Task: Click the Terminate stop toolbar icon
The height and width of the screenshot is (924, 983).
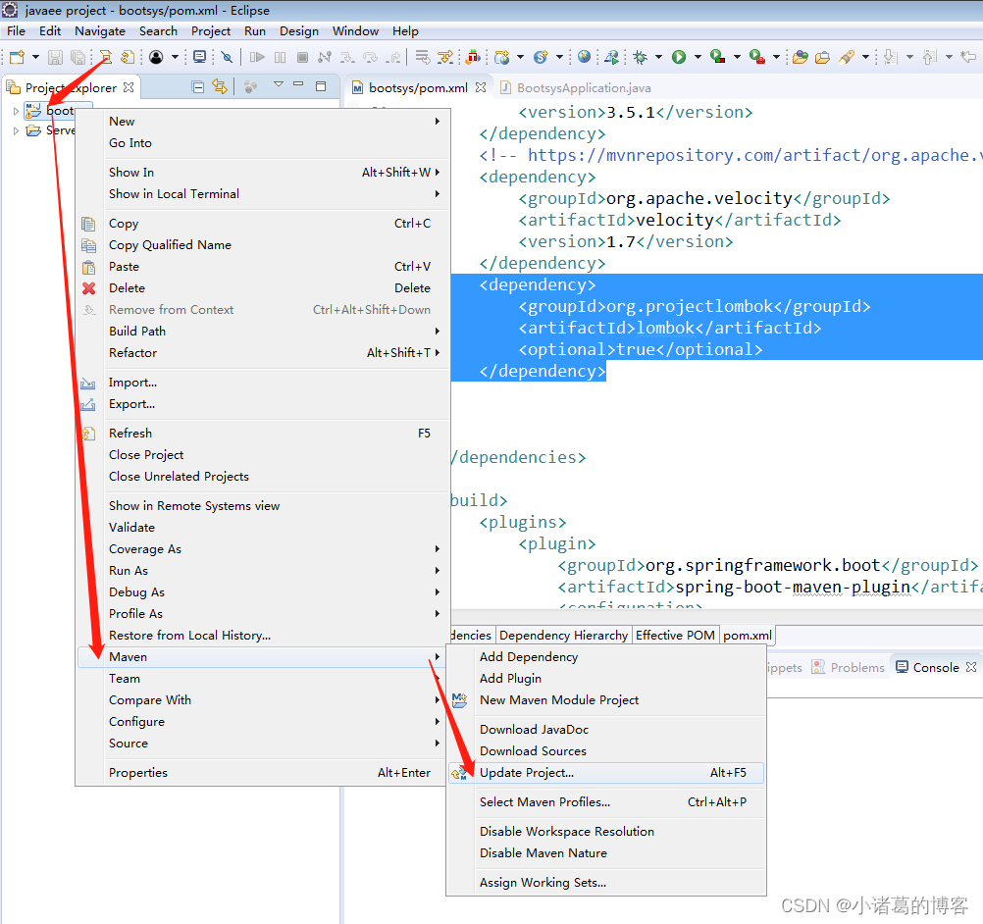Action: tap(302, 57)
